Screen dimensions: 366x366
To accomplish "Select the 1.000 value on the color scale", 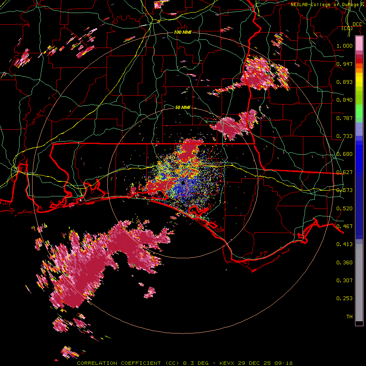I will tap(344, 46).
